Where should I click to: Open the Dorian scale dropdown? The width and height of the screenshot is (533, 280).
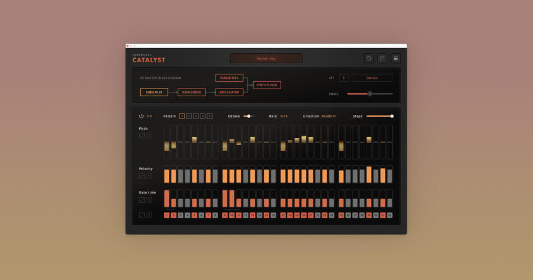372,78
